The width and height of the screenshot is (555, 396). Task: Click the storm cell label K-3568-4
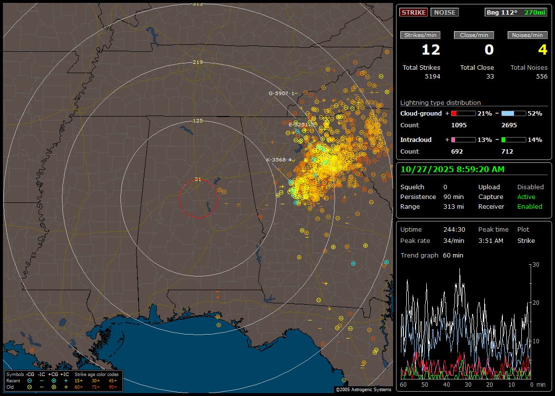pyautogui.click(x=279, y=159)
